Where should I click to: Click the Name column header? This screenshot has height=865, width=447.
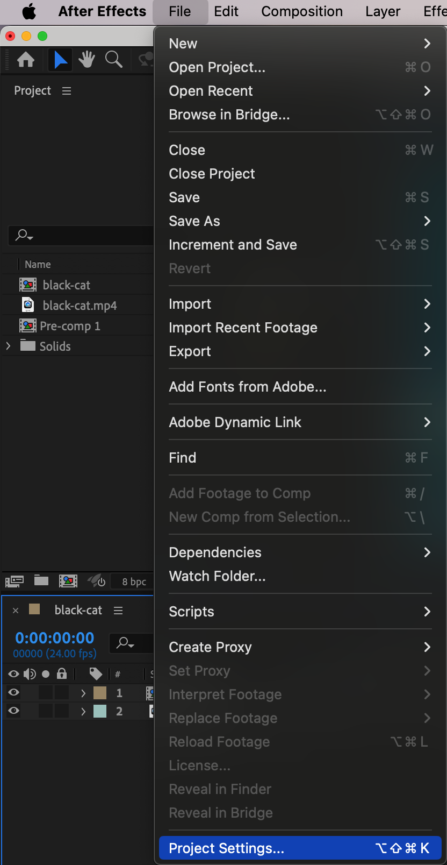38,264
